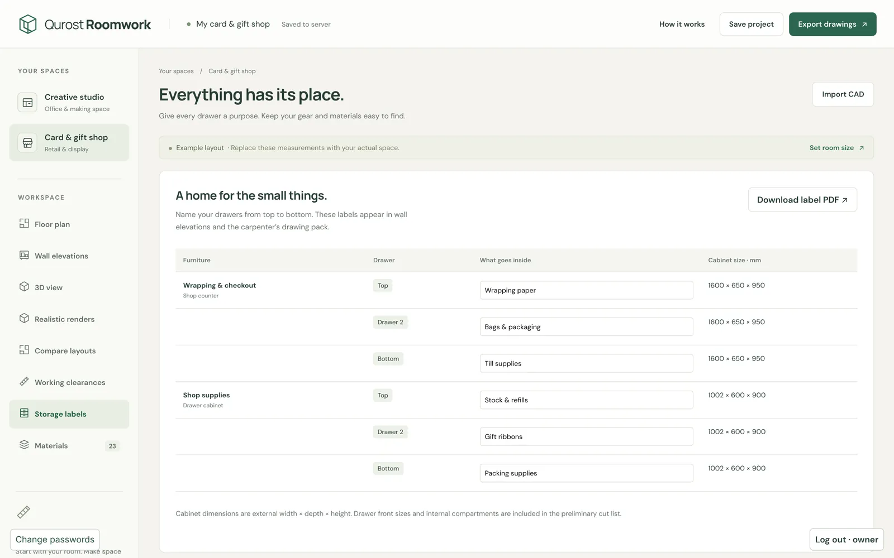Click the Card & gift shop storefront icon
The width and height of the screenshot is (894, 558).
[27, 143]
